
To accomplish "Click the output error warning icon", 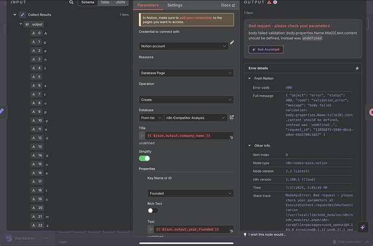I will click(269, 2).
